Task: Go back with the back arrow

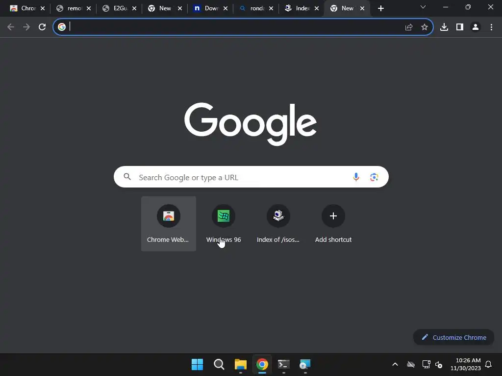Action: click(x=11, y=27)
